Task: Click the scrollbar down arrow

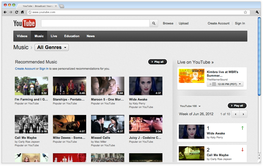Action: 259,158
